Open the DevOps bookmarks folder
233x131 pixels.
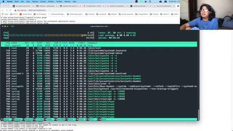(x=154, y=14)
